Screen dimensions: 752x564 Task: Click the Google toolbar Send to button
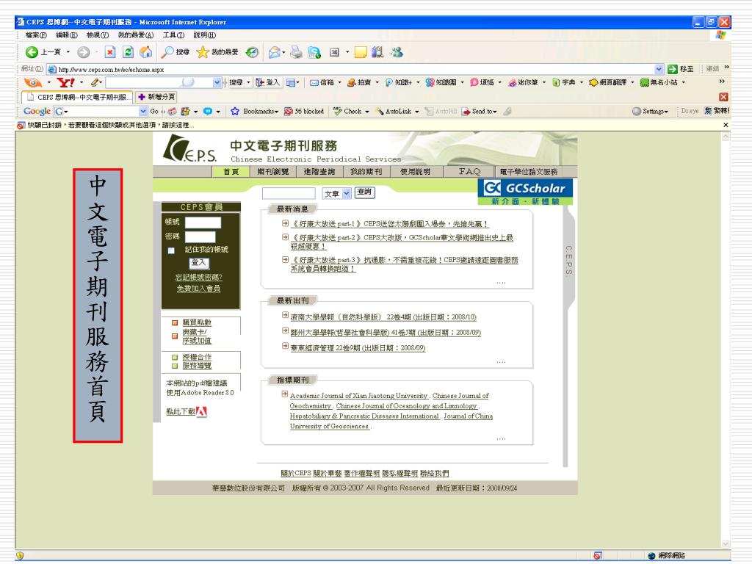479,112
